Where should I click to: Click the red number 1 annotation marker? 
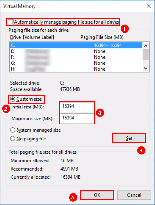click(125, 29)
